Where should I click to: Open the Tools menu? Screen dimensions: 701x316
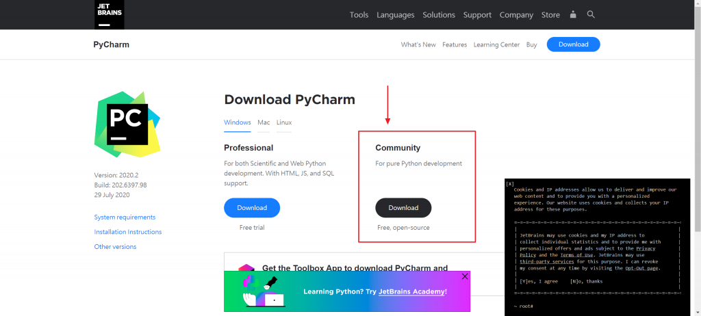(x=359, y=15)
